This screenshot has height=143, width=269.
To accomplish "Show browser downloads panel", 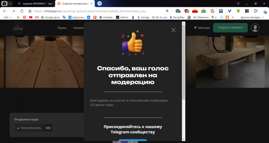I will [264, 11].
